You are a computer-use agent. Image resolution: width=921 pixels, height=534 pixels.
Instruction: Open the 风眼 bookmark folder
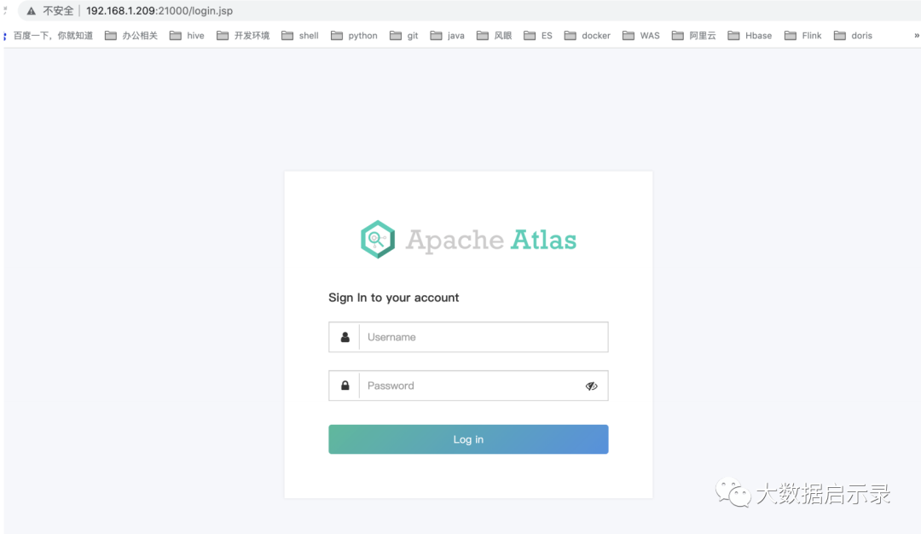pos(494,36)
